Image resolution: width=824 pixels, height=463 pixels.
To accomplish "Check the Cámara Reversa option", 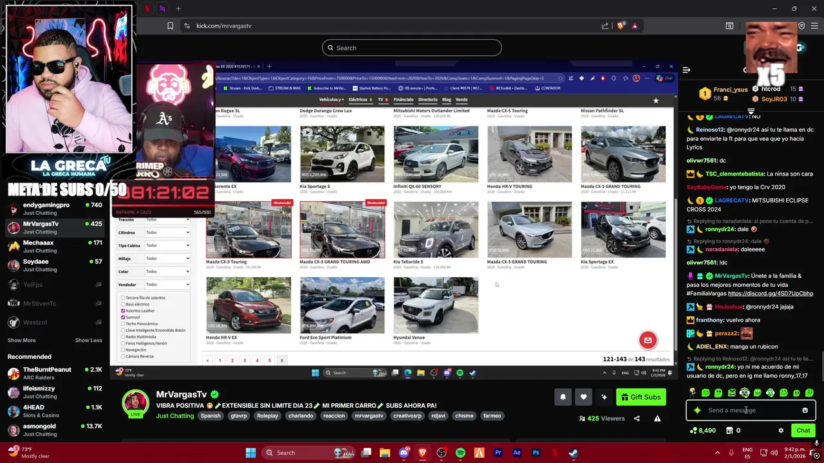I will point(123,356).
